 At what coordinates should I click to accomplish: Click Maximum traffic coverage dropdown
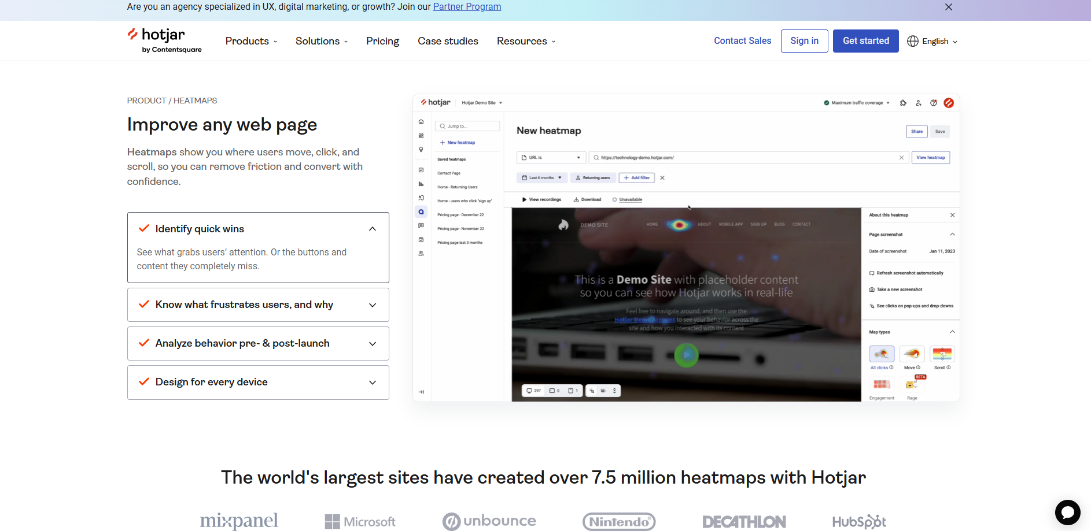coord(857,103)
